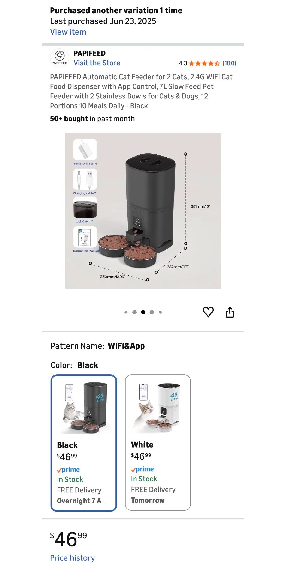Open the Price history link

(x=72, y=558)
